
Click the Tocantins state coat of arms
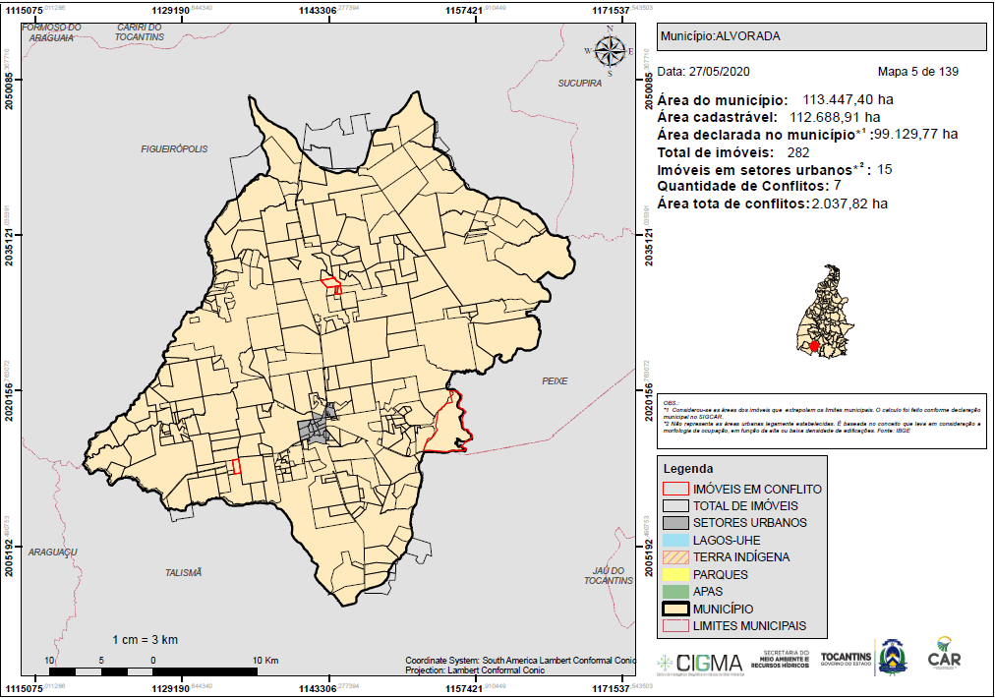[x=891, y=656]
